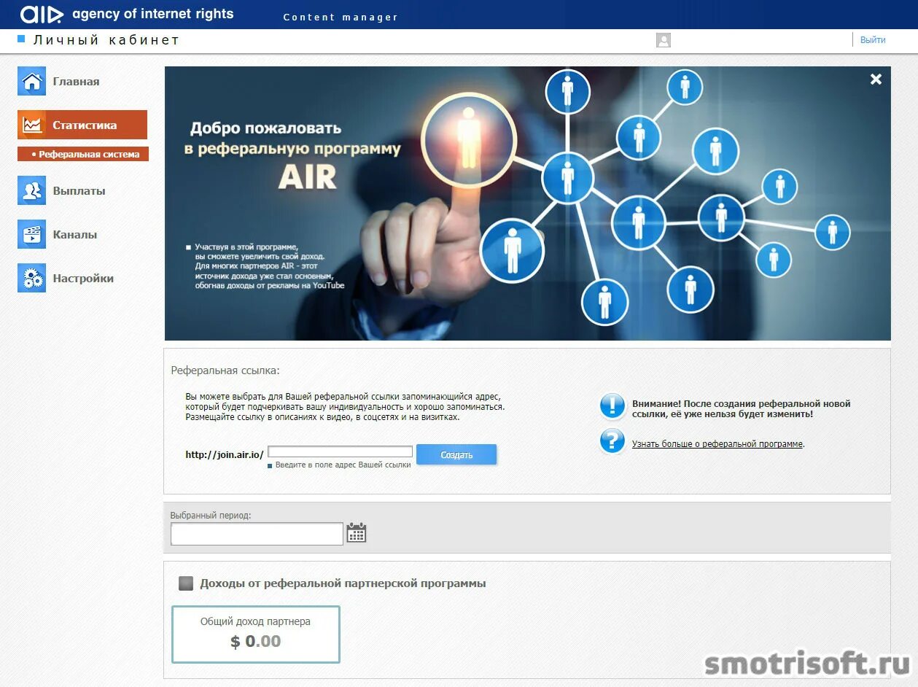The image size is (918, 687).
Task: Open Узнать больше о реферальной программе link
Action: [717, 443]
